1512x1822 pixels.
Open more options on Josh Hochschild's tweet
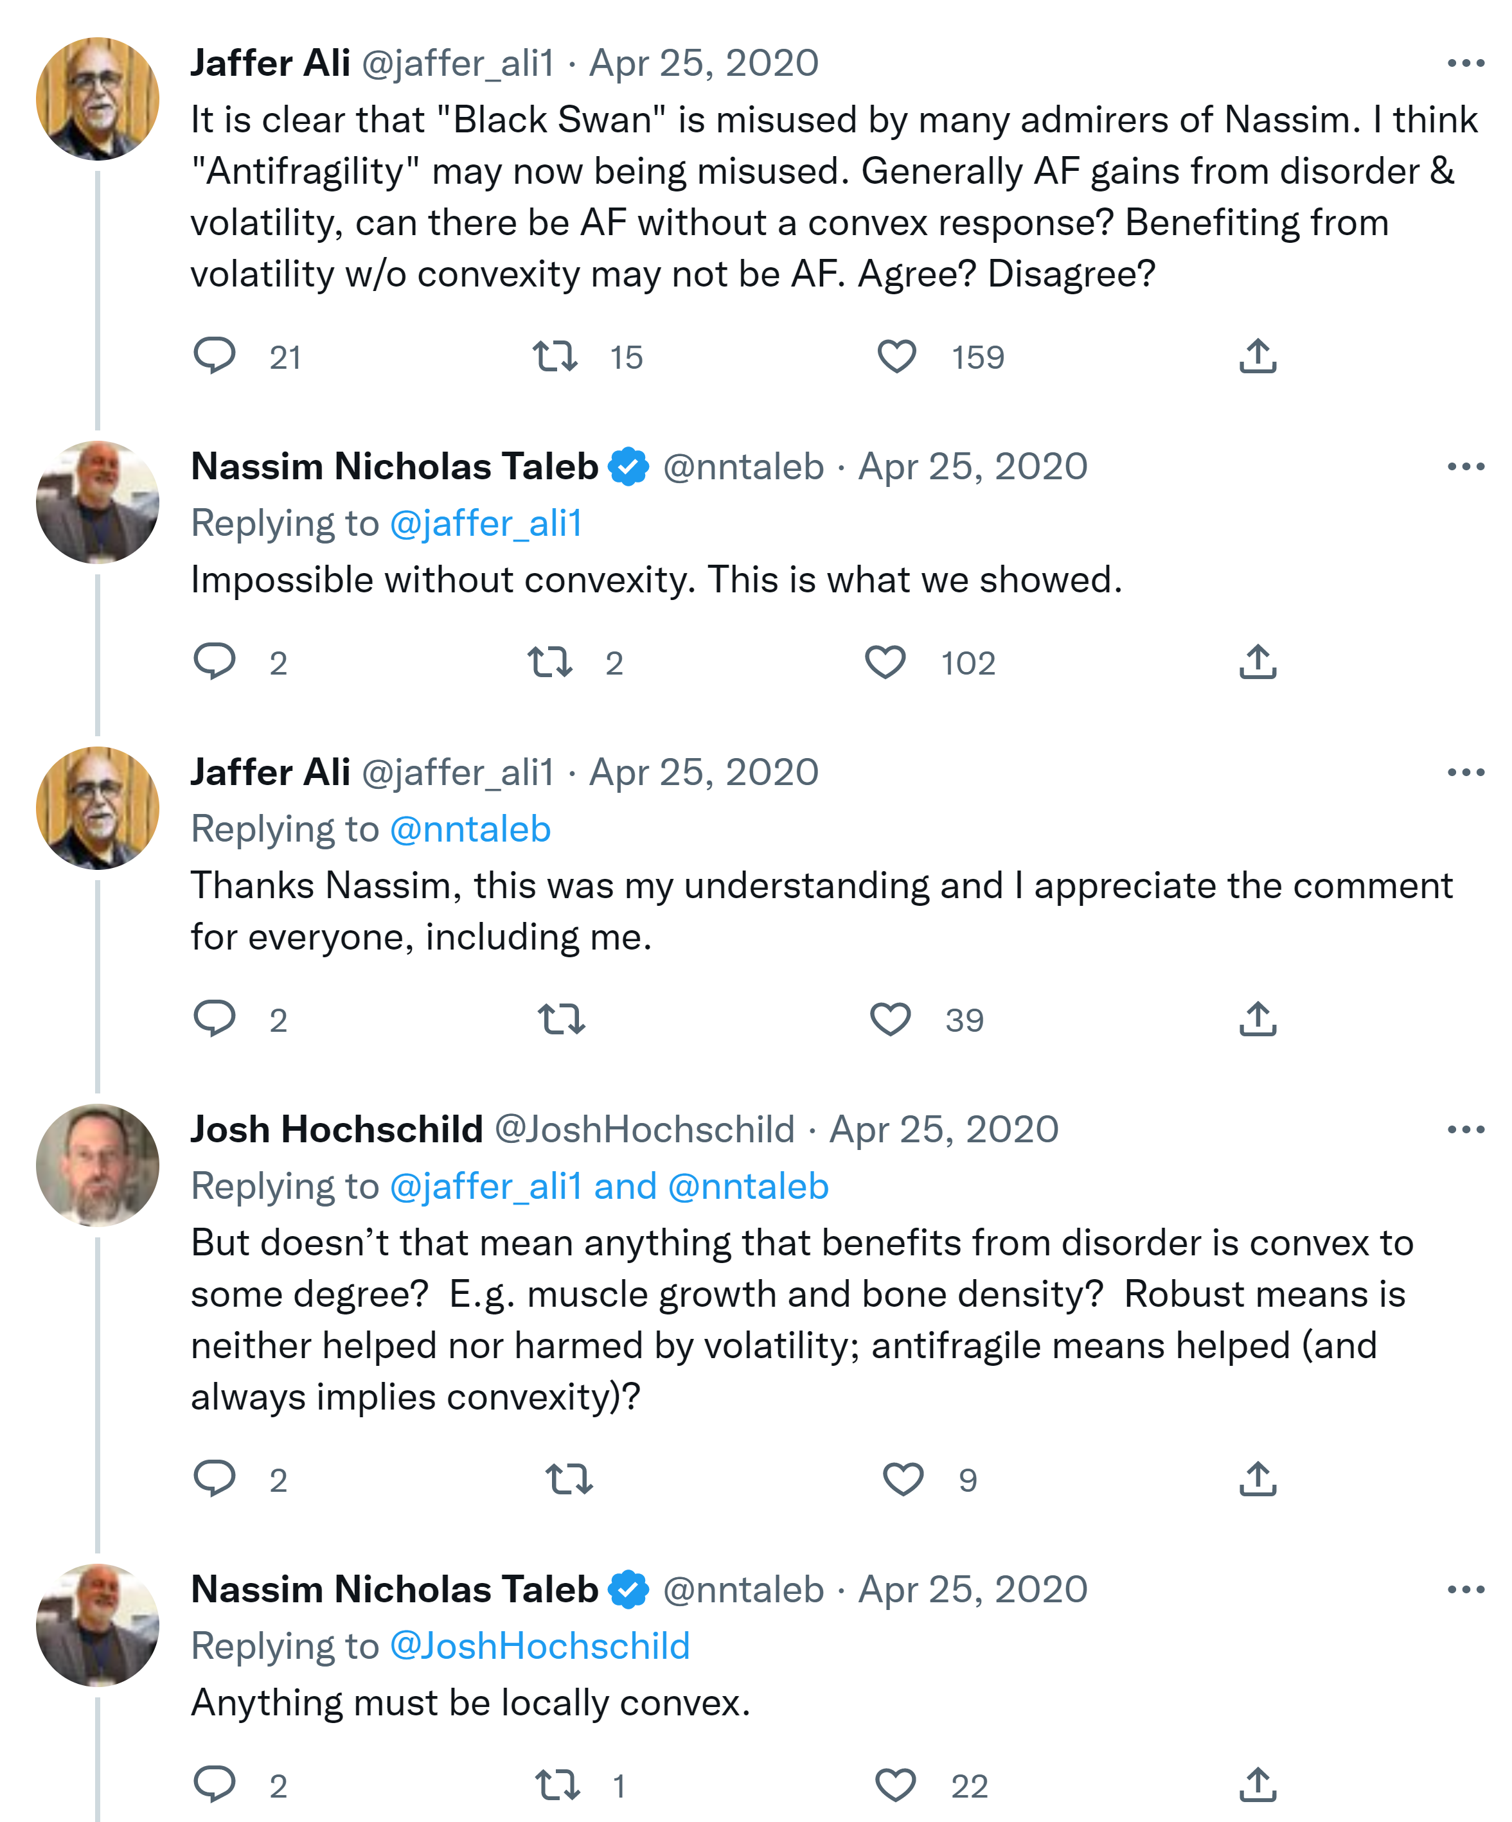point(1466,1129)
